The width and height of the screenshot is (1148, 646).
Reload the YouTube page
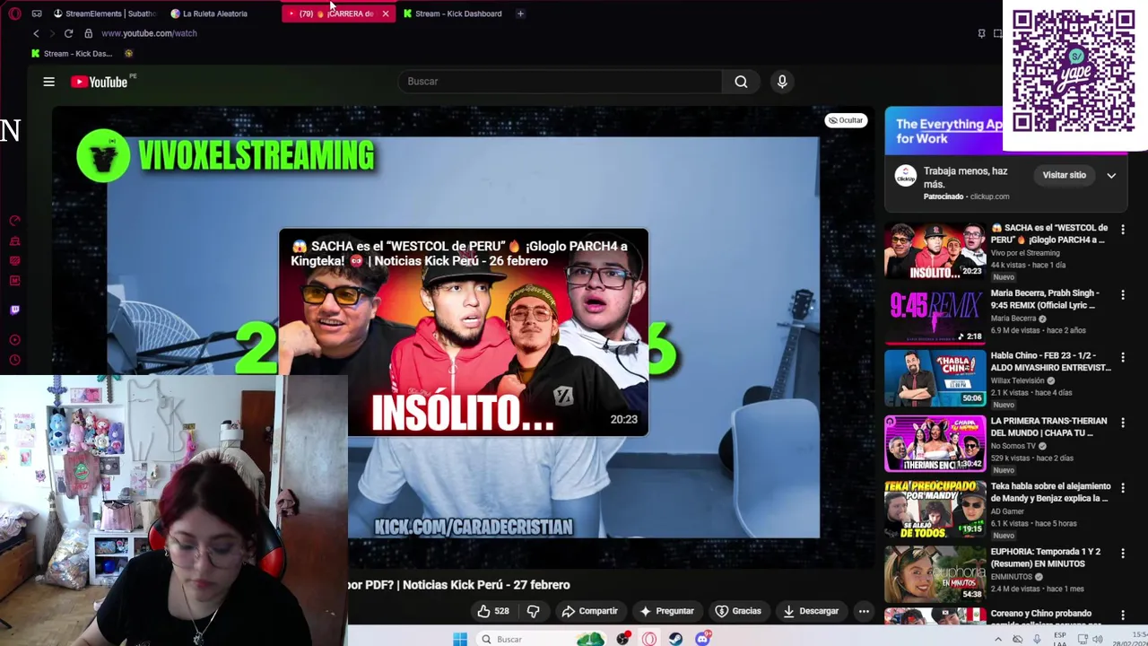tap(68, 33)
